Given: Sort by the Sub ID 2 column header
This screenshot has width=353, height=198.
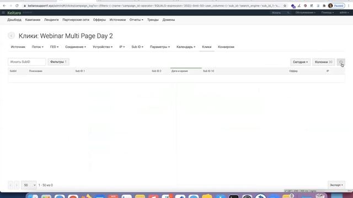Looking at the screenshot, I should [156, 71].
